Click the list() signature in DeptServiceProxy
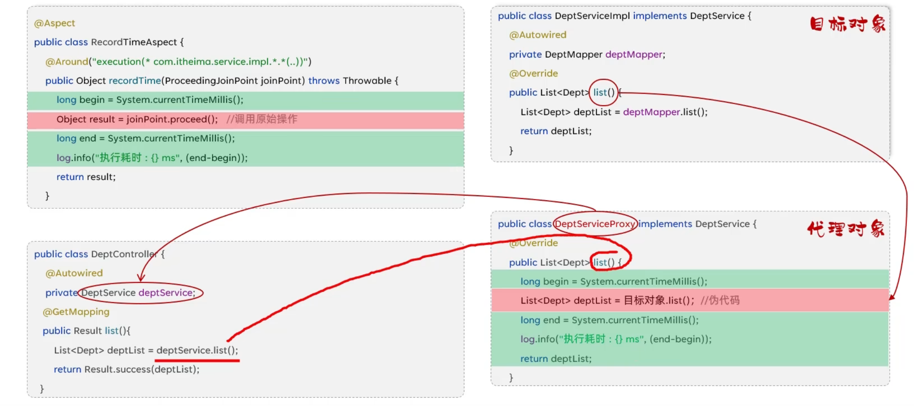The width and height of the screenshot is (914, 406). [x=565, y=262]
